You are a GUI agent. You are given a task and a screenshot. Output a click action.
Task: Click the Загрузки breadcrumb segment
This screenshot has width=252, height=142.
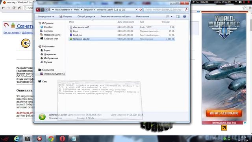click(88, 9)
